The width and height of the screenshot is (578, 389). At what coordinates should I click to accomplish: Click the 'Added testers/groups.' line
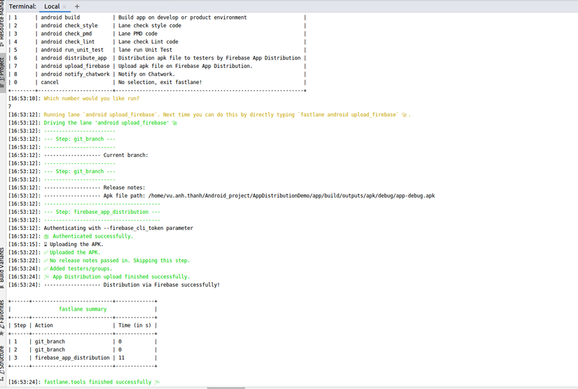[x=78, y=269]
